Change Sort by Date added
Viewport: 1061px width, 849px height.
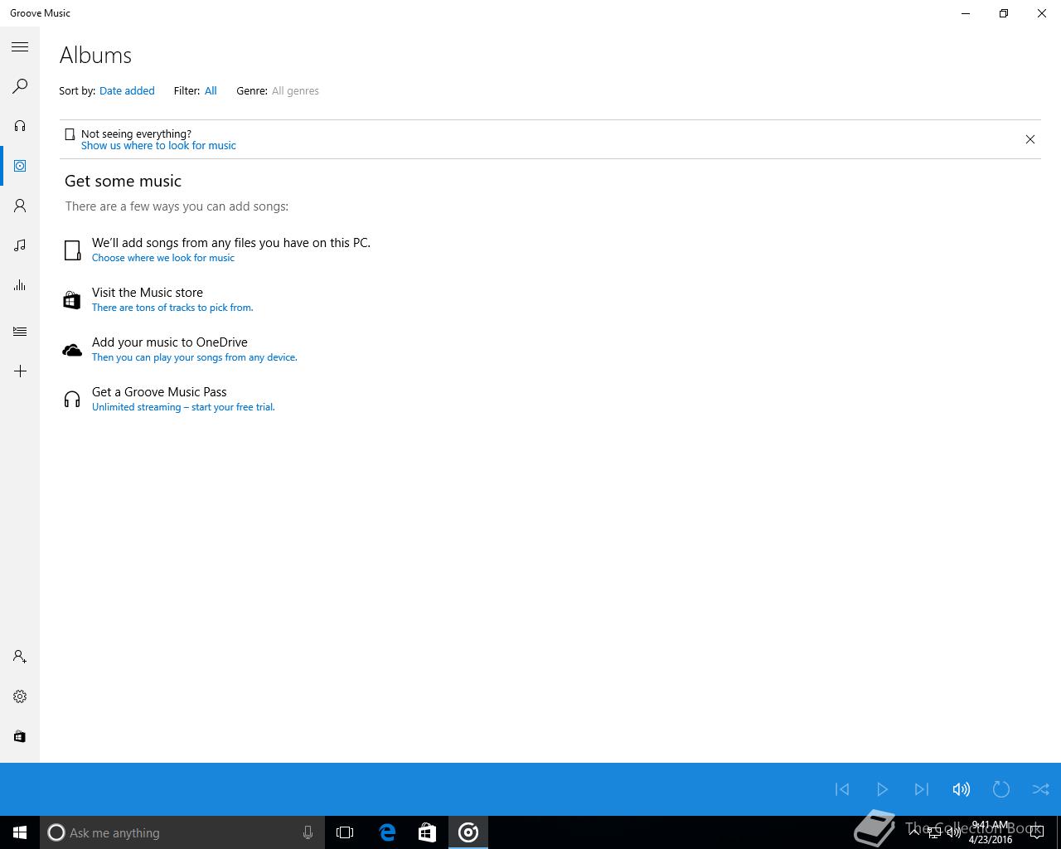127,91
